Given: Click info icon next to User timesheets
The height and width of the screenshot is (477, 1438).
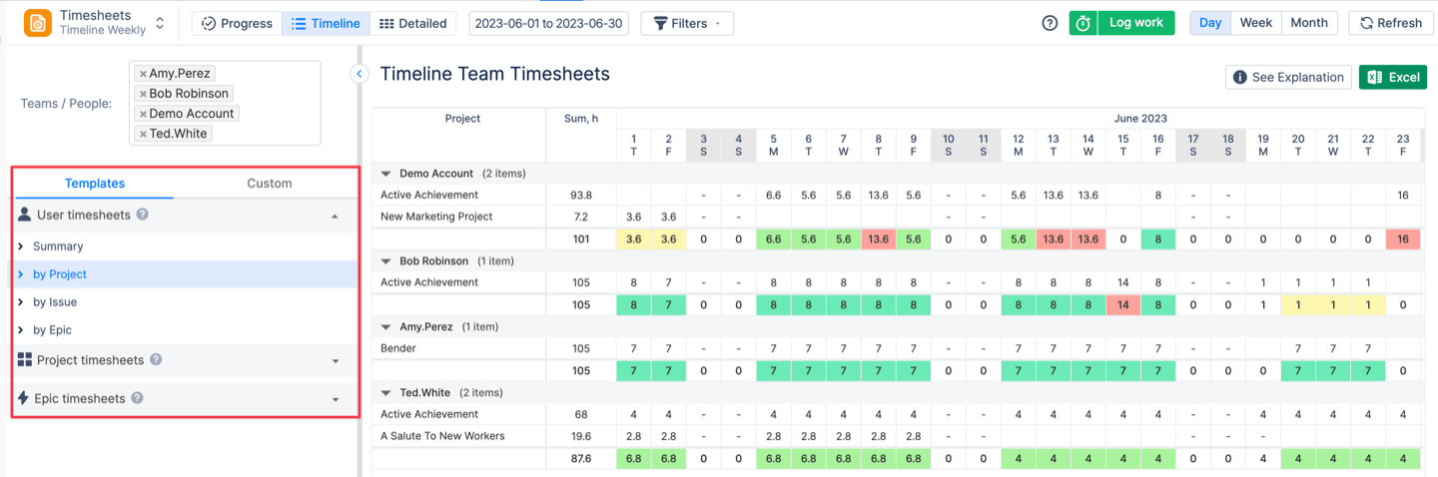Looking at the screenshot, I should point(143,215).
